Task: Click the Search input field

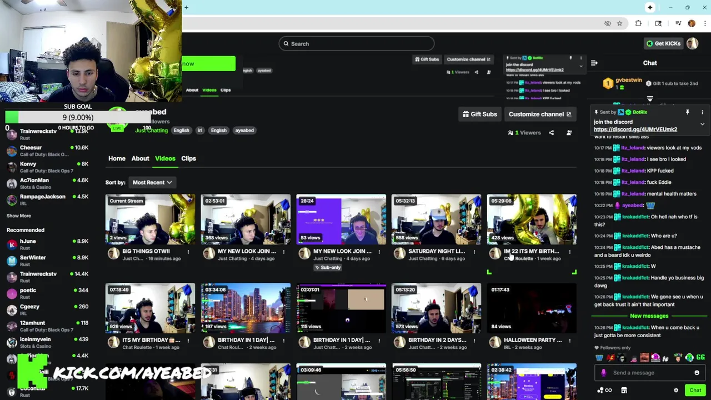Action: (356, 44)
